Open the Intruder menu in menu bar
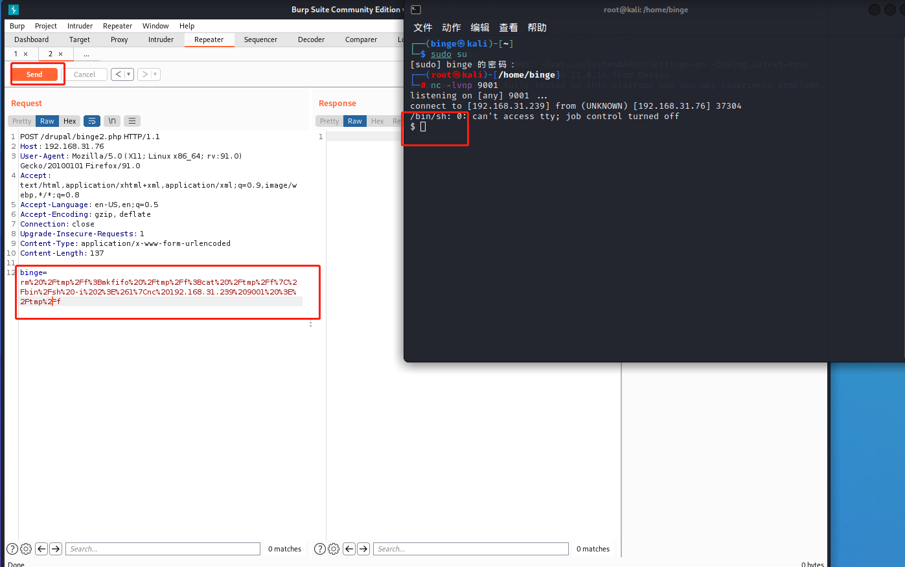Screen dimensions: 905x567 tap(80, 26)
